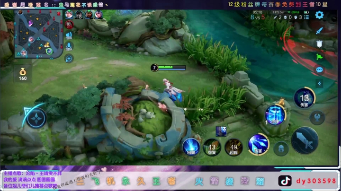Cast the 回城 recall skill
The image size is (341, 191).
[x=191, y=147]
